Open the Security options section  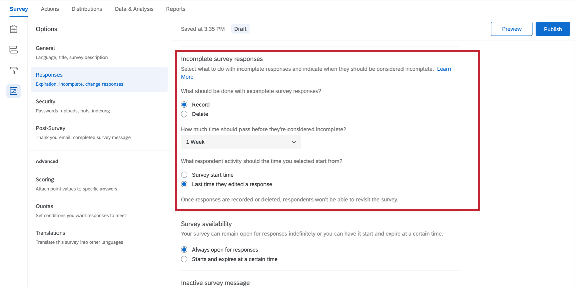[46, 102]
